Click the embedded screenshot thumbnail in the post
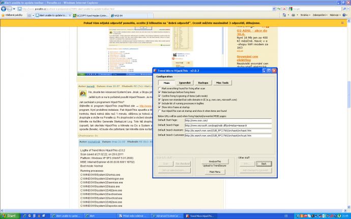Screen dimensions: 351x219 150,51
